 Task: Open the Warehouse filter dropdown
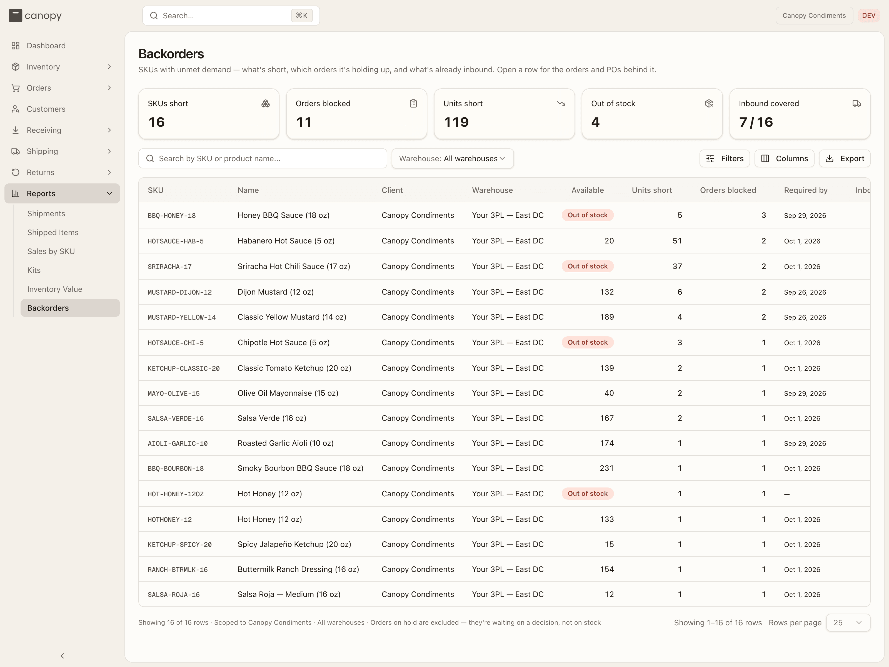point(453,158)
